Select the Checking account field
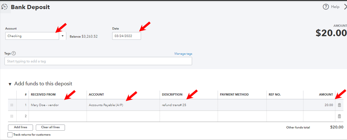Image resolution: width=347 pixels, height=140 pixels. click(32, 36)
